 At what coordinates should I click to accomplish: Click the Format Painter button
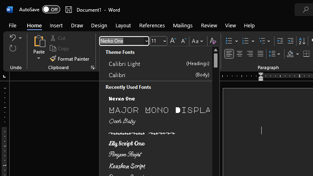pyautogui.click(x=69, y=59)
